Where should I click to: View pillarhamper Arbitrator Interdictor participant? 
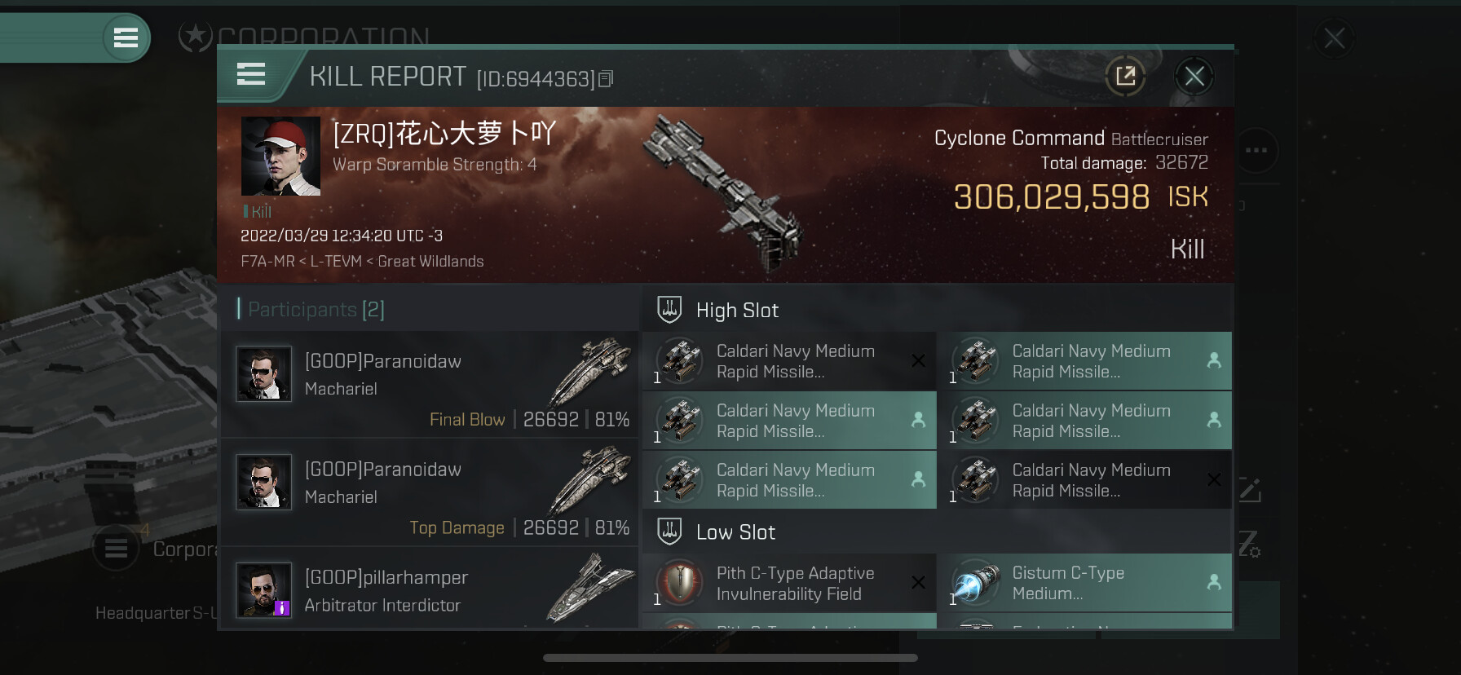coord(430,588)
